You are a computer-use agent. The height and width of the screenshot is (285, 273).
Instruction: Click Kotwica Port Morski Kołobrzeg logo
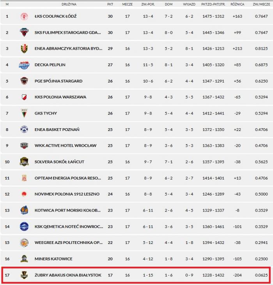[24, 210]
